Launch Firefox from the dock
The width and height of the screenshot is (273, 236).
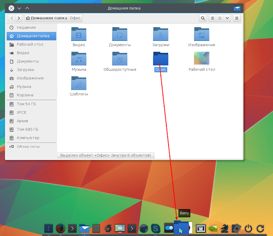pos(61,228)
